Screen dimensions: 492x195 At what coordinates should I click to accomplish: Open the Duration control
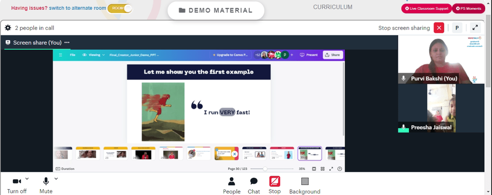[65, 168]
